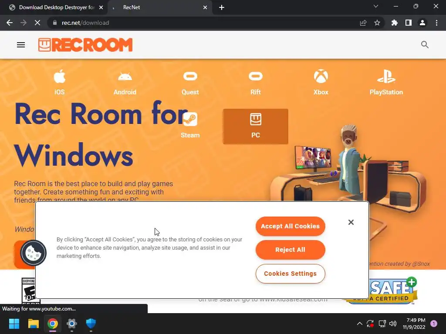
Task: Stop loading the page
Action: pyautogui.click(x=37, y=23)
